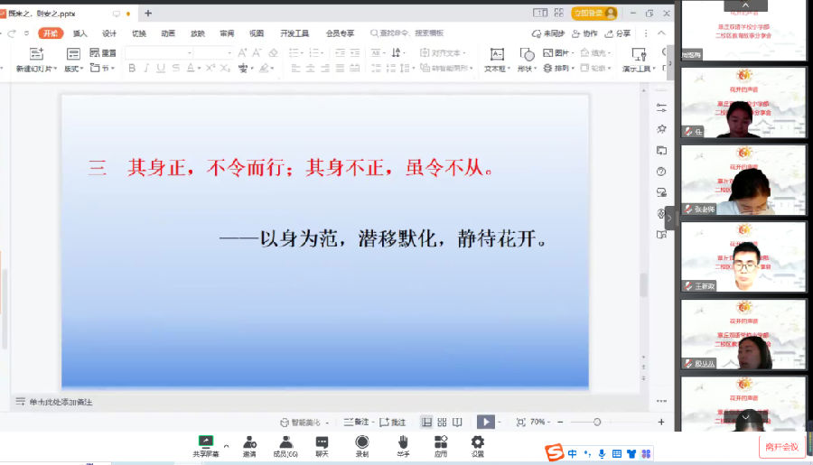Start 录制 recording

click(x=361, y=442)
